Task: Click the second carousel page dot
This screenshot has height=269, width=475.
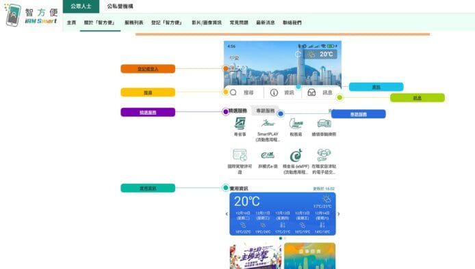Action: tap(285, 238)
